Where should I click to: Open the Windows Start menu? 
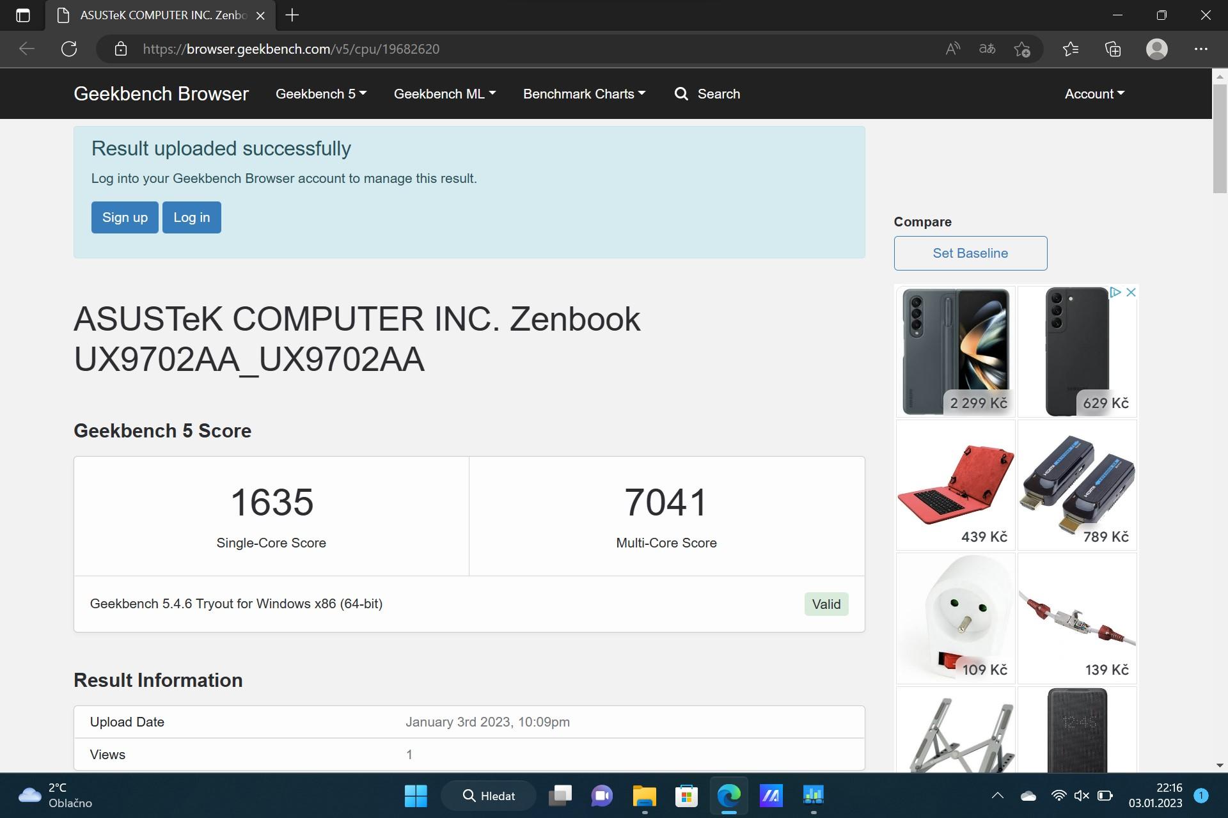[x=416, y=796]
